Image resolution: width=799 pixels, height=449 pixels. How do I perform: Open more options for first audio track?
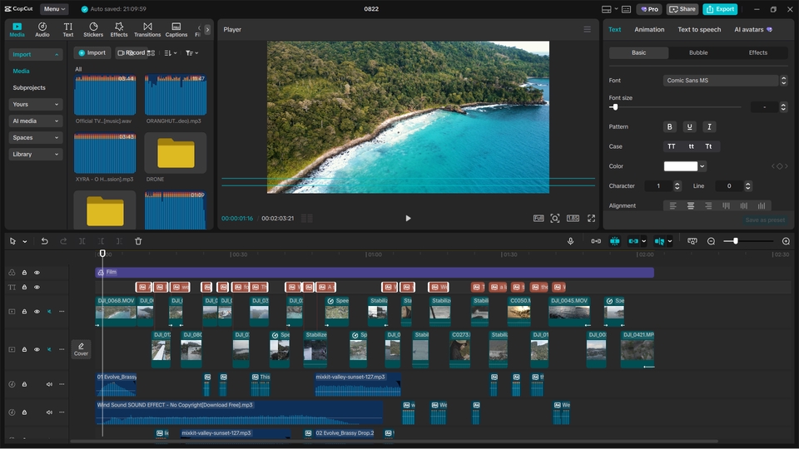62,384
